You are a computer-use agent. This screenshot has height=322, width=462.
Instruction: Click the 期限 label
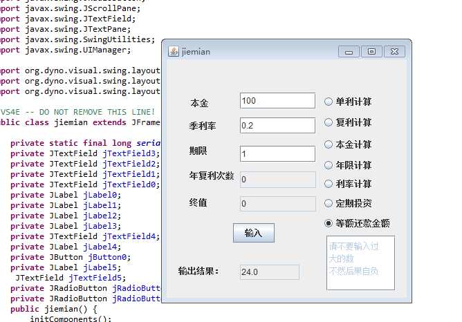198,151
